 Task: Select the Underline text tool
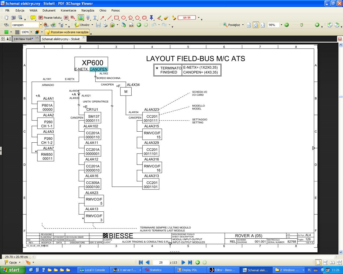click(95, 18)
